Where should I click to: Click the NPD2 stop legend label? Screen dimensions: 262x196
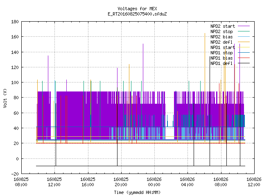221,31
